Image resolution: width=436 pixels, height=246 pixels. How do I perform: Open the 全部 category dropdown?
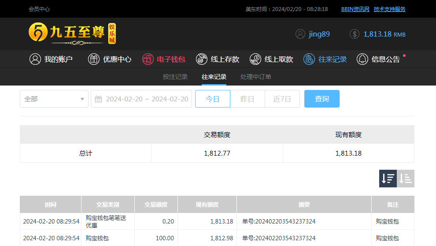(x=54, y=99)
